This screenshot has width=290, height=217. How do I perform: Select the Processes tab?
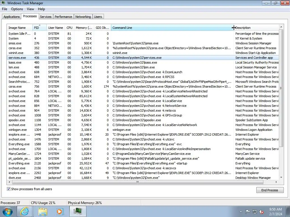click(30, 16)
